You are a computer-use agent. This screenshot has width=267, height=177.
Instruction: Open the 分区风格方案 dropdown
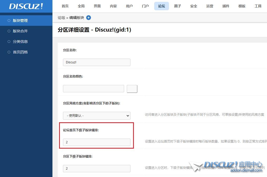pos(96,116)
